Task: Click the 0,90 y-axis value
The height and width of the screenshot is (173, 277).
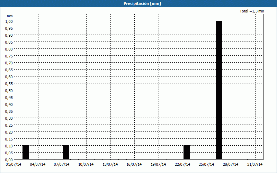Action: click(x=9, y=35)
